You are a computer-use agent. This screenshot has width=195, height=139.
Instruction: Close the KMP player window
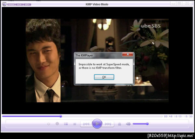point(187,4)
